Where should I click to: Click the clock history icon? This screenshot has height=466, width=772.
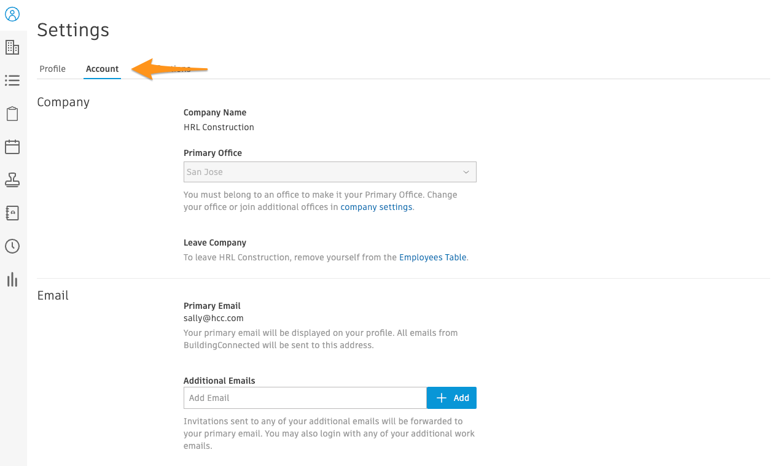tap(13, 246)
